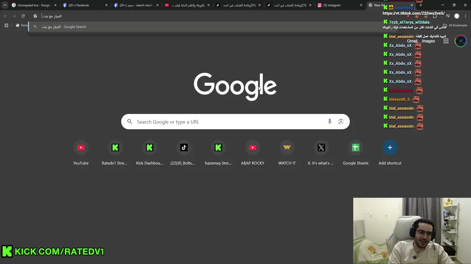Search by image with the Lens icon
This screenshot has height=264, width=471.
point(341,122)
